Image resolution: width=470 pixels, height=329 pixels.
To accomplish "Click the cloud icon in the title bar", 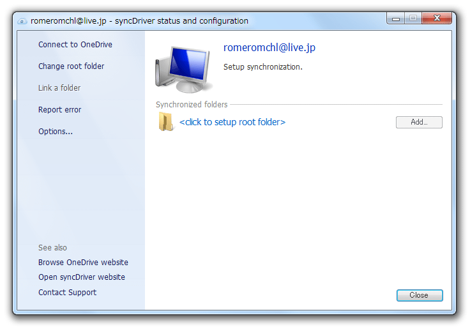I will click(22, 21).
